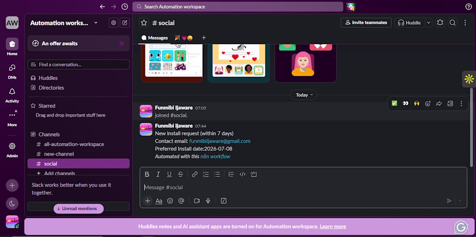
Task: Toggle strikethrough formatting
Action: [x=180, y=174]
